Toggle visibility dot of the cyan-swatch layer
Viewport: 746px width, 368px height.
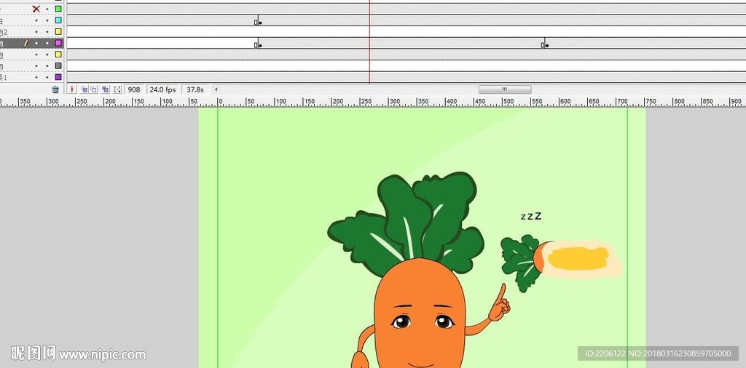[x=36, y=20]
